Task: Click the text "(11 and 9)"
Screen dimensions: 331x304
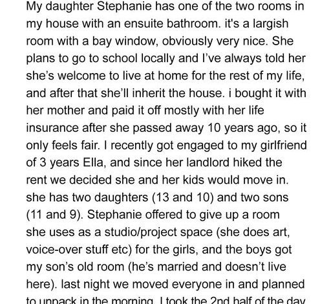Action: [x=54, y=215]
